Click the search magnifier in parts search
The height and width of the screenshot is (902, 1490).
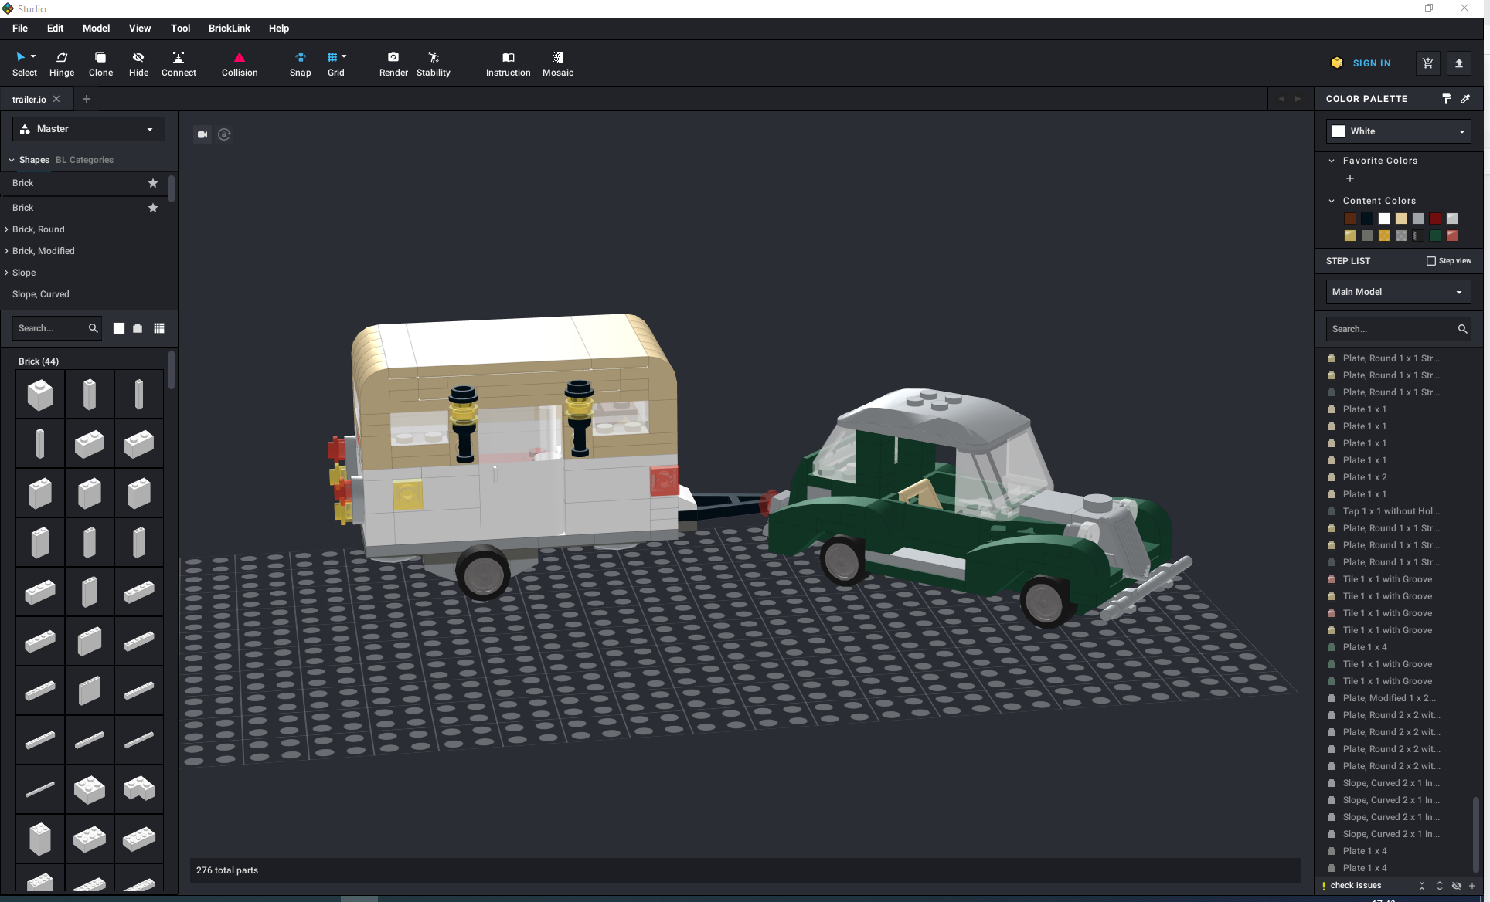tap(93, 328)
